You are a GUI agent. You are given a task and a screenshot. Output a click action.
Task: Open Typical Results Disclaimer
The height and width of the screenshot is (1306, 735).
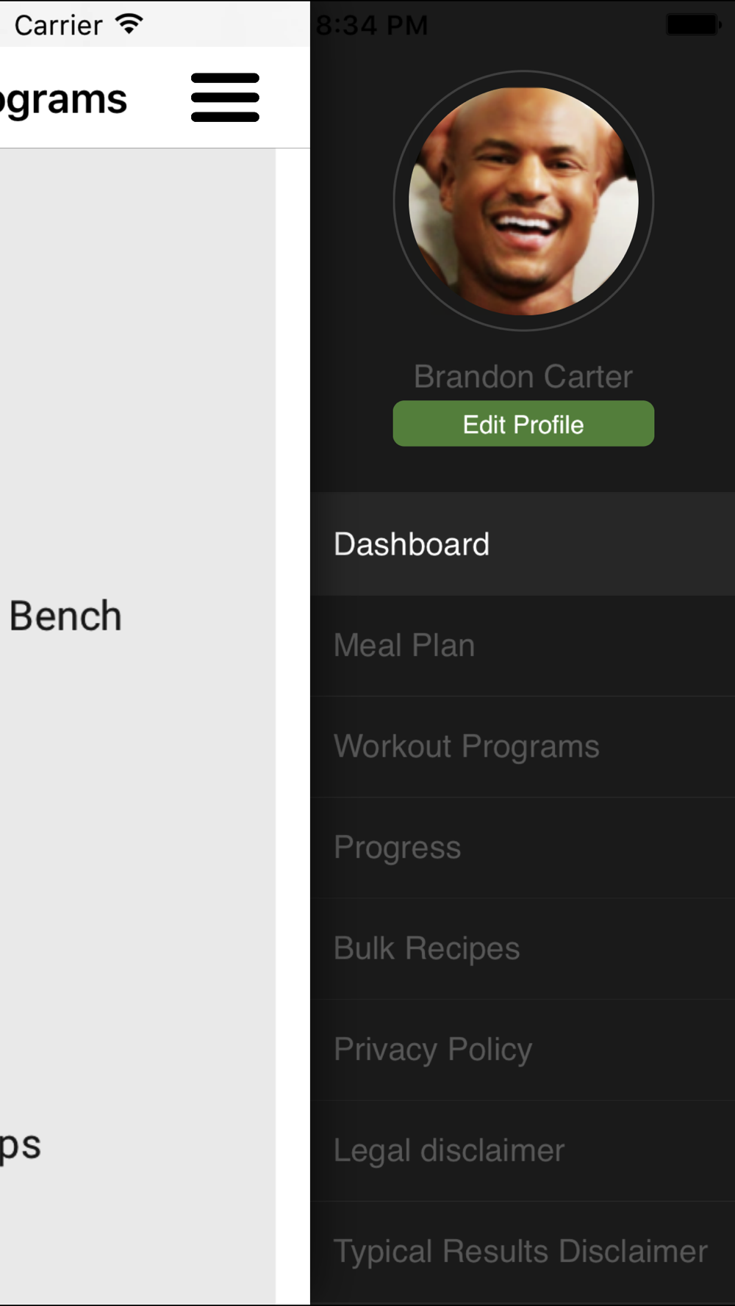click(x=523, y=1252)
